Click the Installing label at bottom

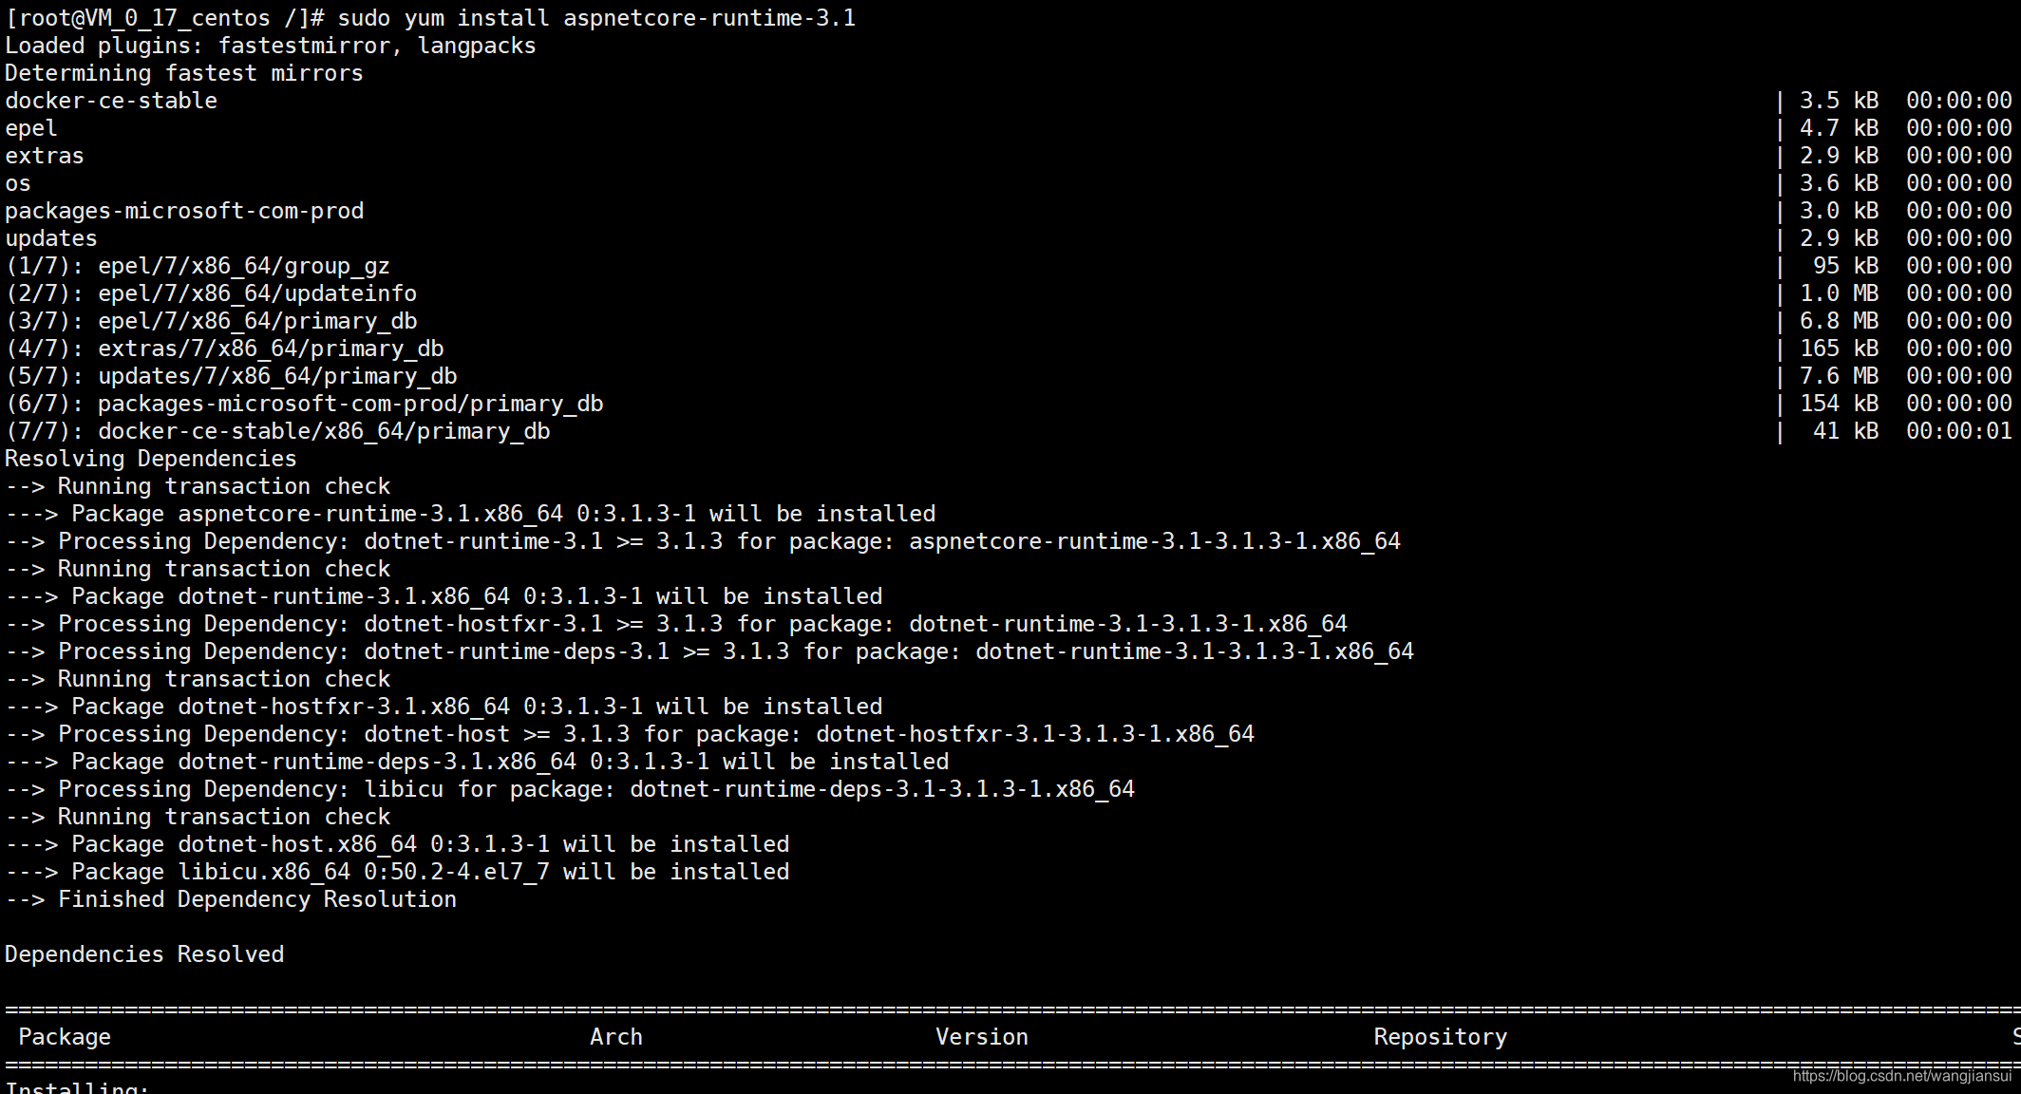click(78, 1087)
